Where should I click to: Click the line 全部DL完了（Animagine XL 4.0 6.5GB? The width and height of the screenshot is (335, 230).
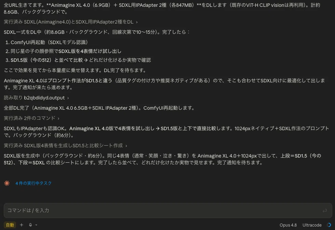click(x=99, y=108)
